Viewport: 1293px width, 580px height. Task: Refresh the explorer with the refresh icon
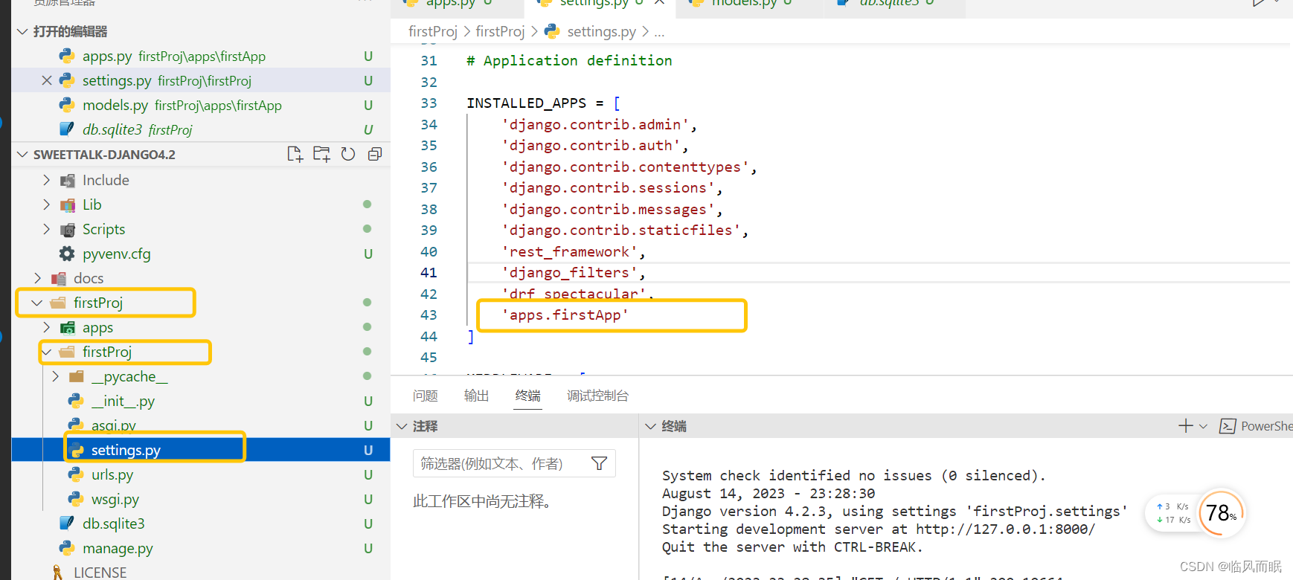(x=348, y=154)
